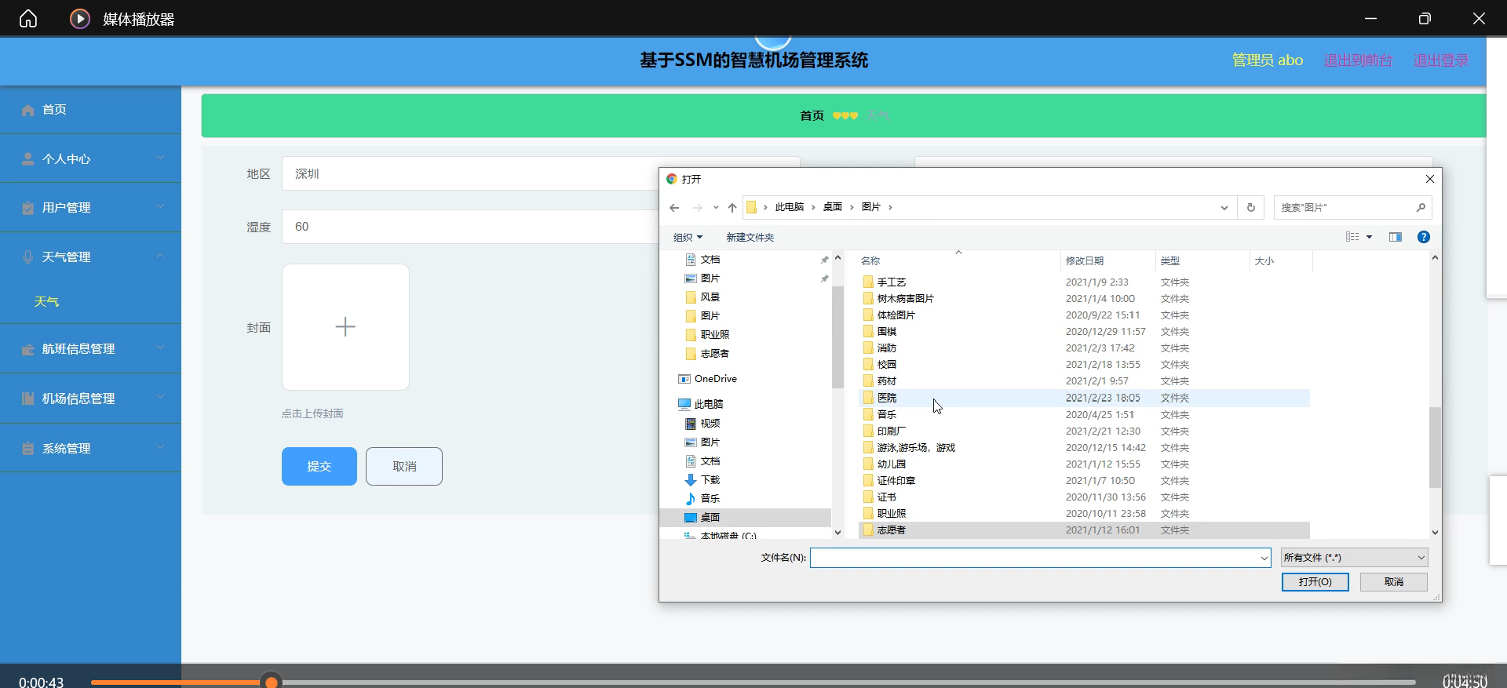Select 天气 submenu item
The width and height of the screenshot is (1507, 688).
pyautogui.click(x=46, y=302)
